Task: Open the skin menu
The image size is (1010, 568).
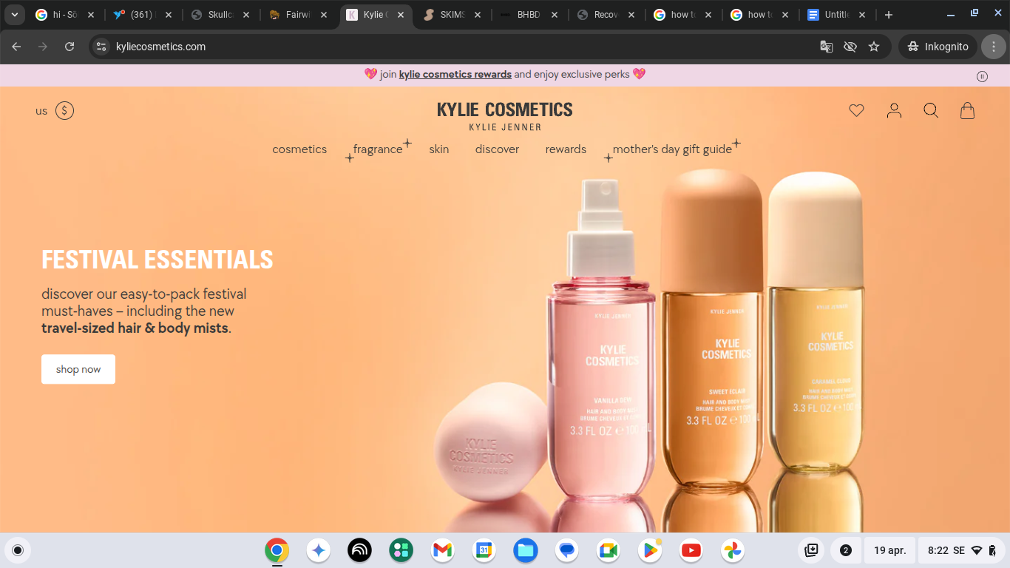Action: pos(439,149)
